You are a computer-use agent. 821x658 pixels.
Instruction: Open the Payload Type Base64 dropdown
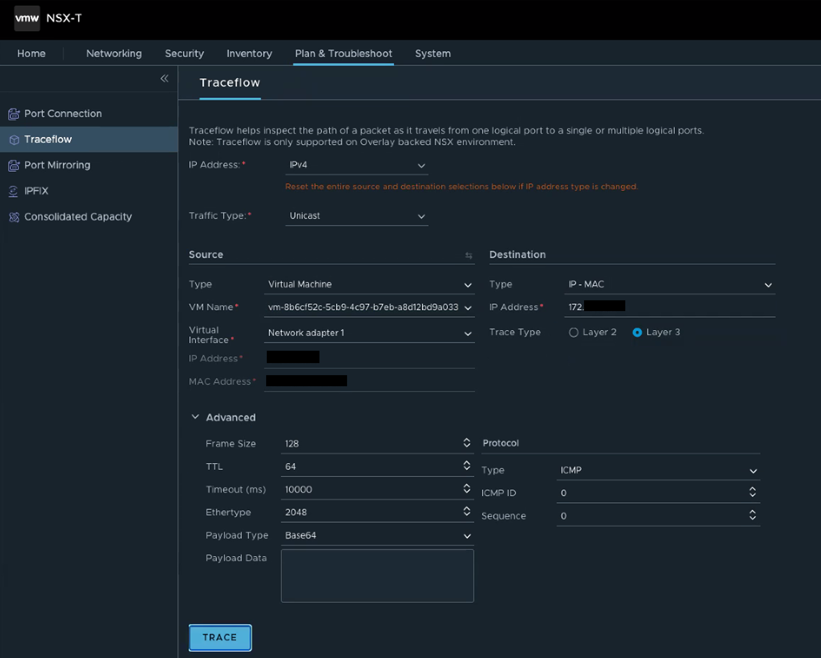click(378, 536)
